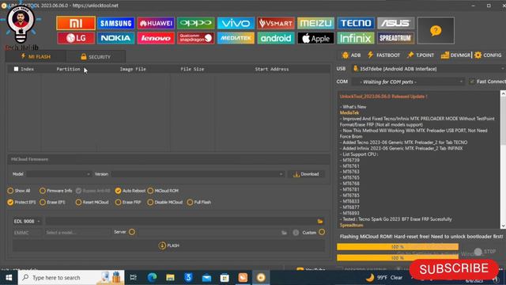Screen dimensions: 506x285
Task: Click the Select a model field
Action: [x=77, y=233]
